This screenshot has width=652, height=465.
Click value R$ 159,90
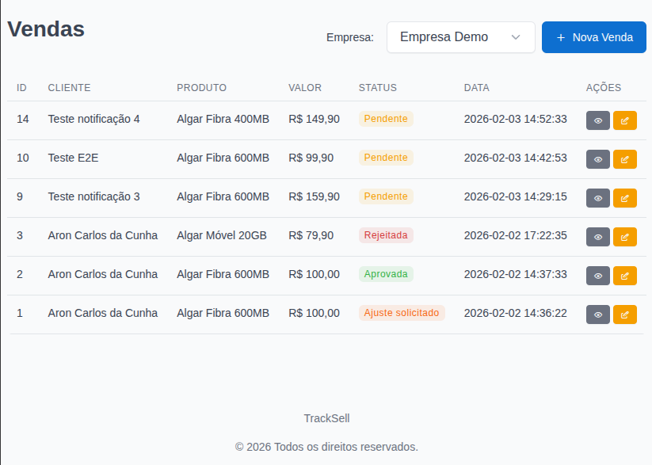coord(314,196)
